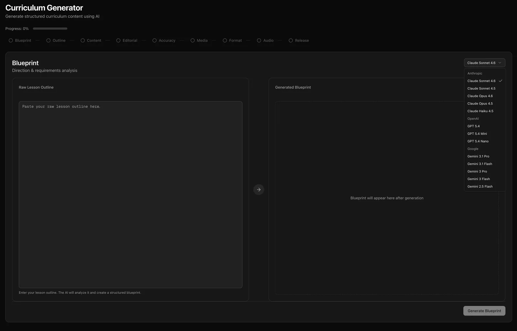Click the OpenAI group heading

tap(473, 119)
